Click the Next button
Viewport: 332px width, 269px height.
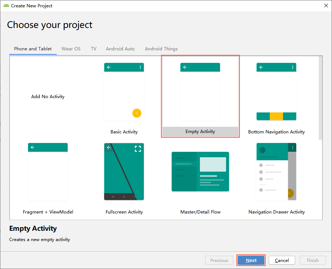[x=251, y=260]
